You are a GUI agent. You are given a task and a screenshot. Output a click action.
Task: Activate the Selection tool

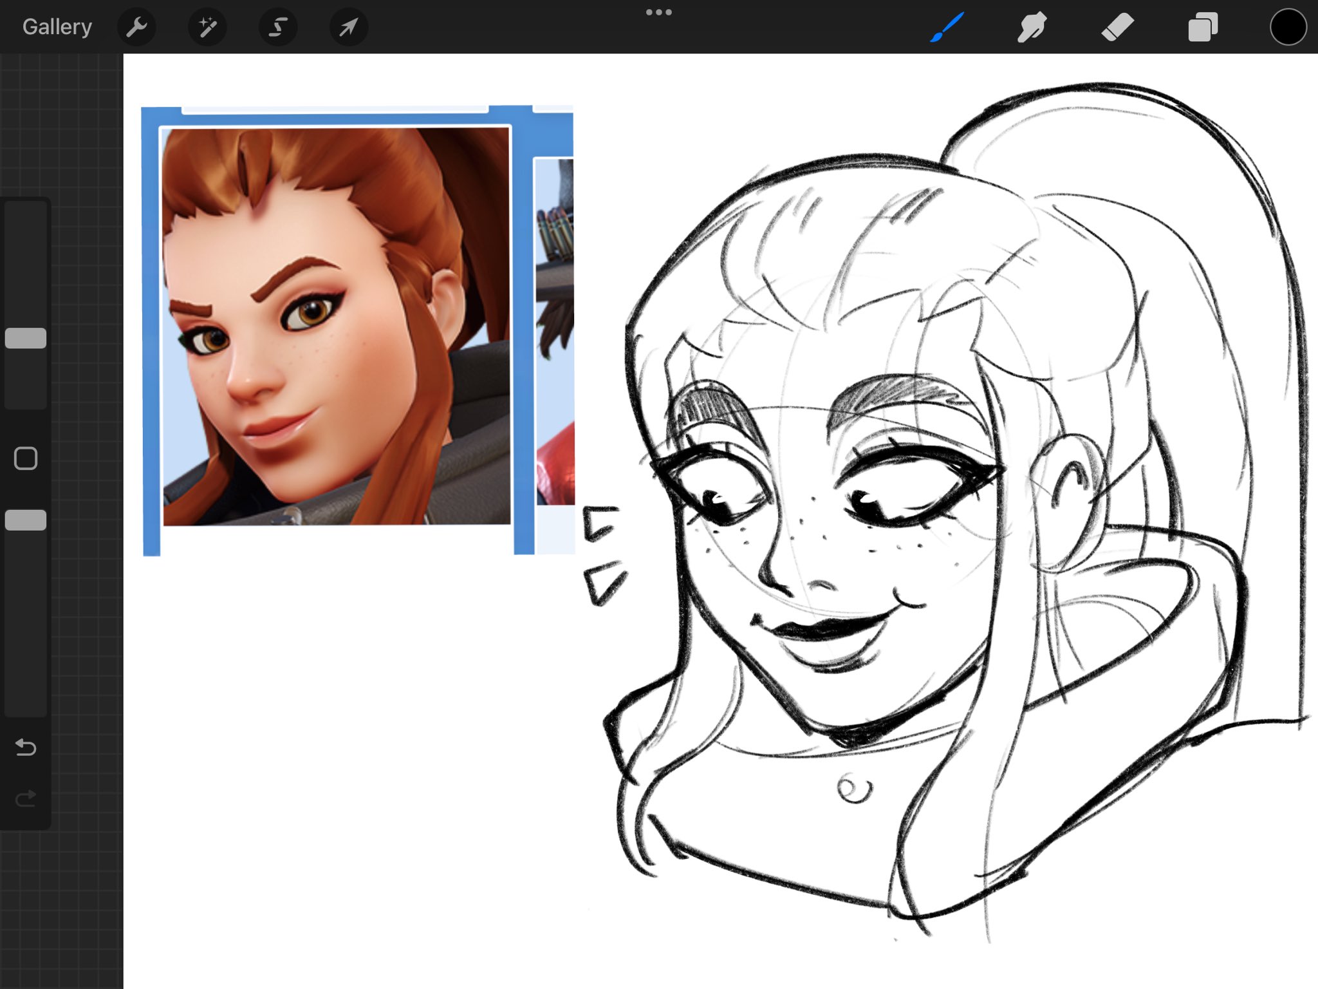click(278, 27)
